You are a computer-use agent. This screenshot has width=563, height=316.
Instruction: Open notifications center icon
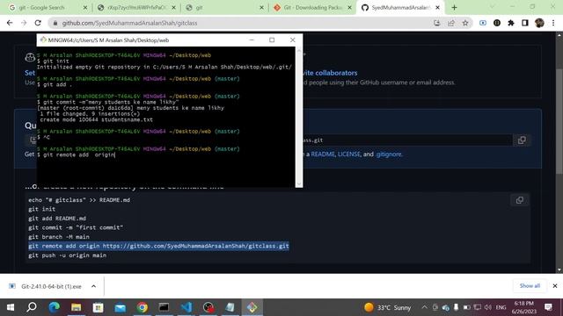tap(548, 307)
